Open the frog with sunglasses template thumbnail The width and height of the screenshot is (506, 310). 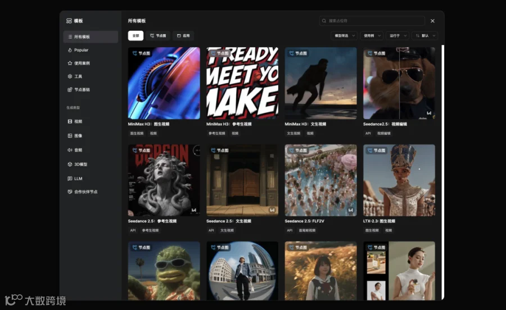point(164,271)
